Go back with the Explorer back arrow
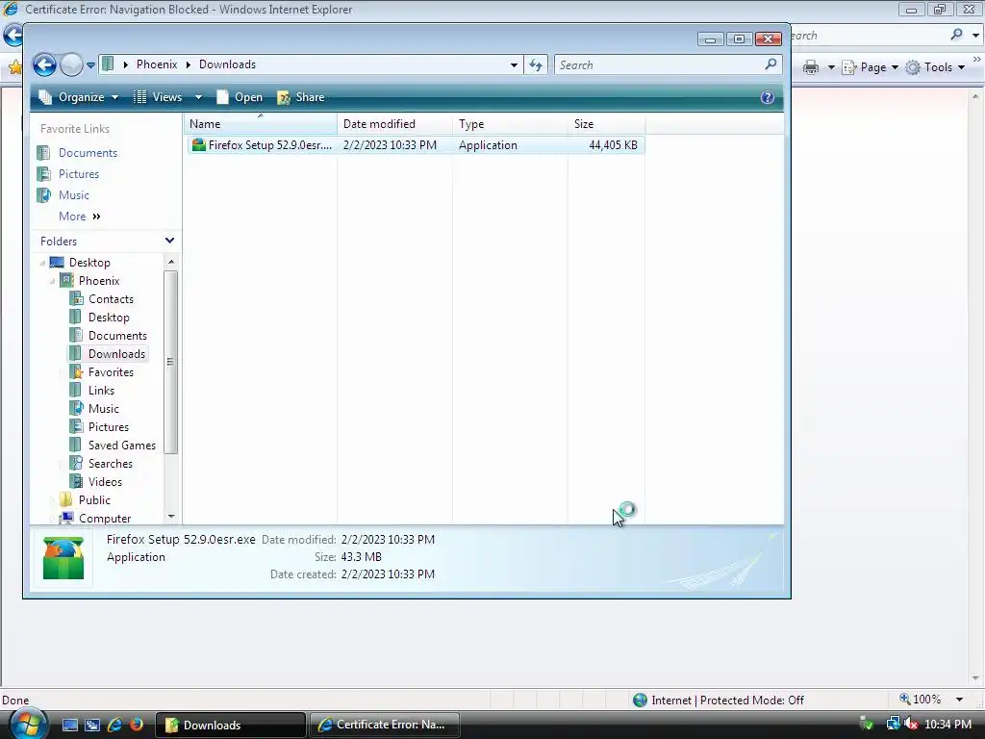 coord(44,64)
